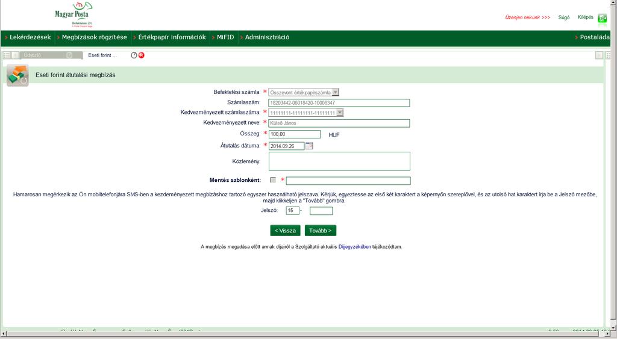Expand the Kedvezményezett számlaszáma dropdown

[x=305, y=113]
